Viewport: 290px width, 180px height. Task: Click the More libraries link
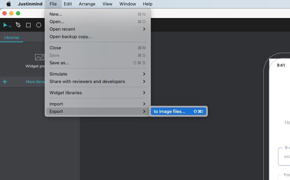tap(35, 82)
